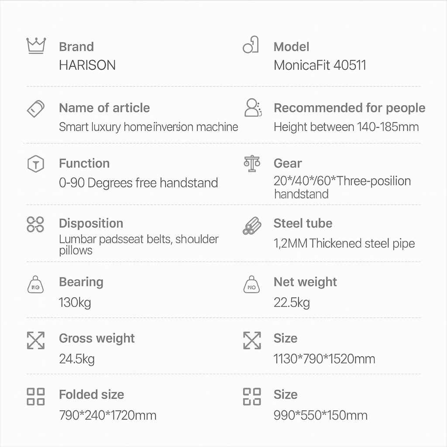The height and width of the screenshot is (447, 447).
Task: Click the grid icon beside Folded size
Action: coord(35,396)
